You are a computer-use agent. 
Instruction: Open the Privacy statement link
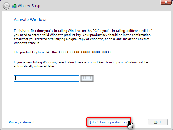[22, 122]
